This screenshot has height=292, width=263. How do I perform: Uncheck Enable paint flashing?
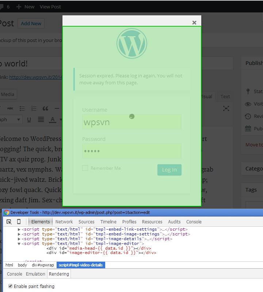point(11,286)
